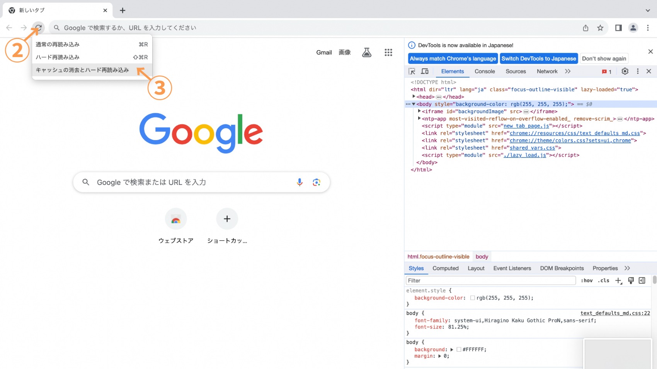
Task: Expand the ntp-app element node
Action: coord(419,118)
